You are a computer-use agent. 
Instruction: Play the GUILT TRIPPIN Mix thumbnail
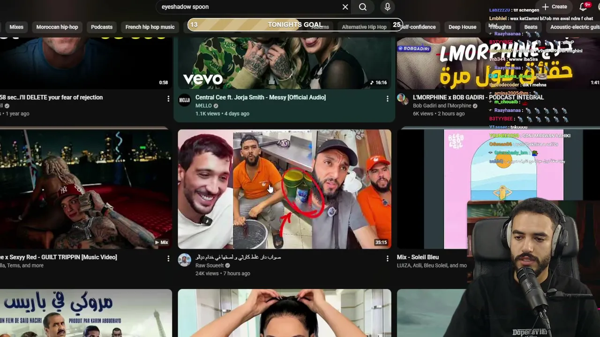point(86,189)
